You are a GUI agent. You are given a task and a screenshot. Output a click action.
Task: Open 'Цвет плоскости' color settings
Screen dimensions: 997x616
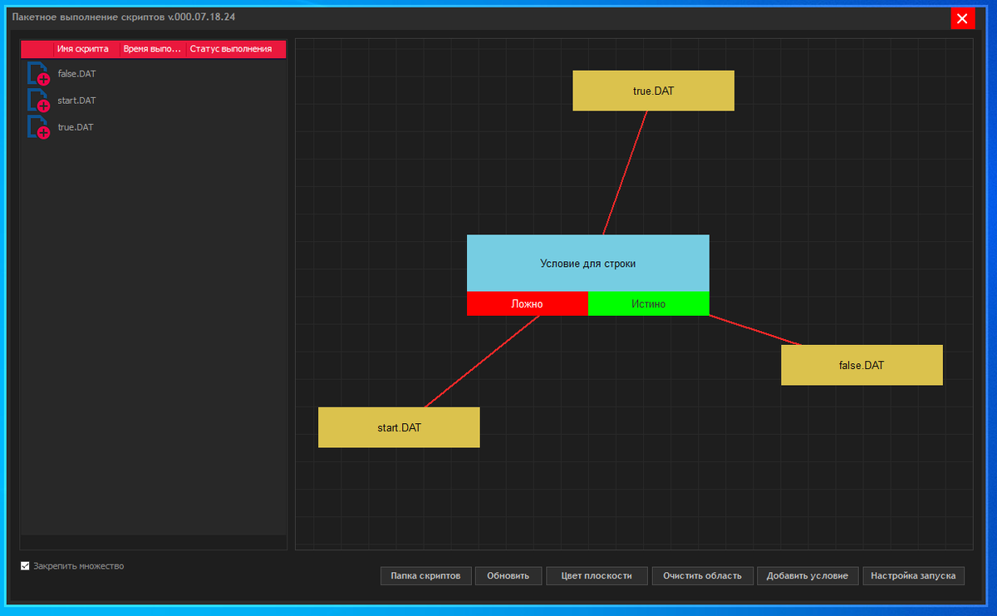597,575
